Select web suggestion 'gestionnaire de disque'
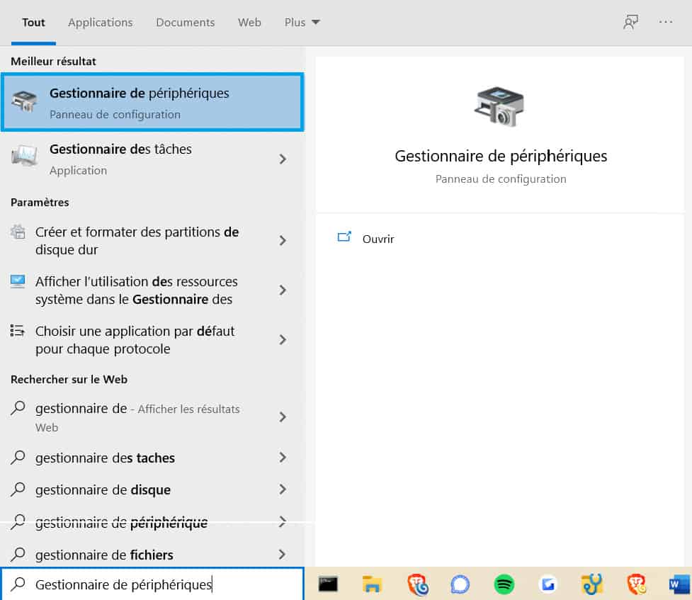 pyautogui.click(x=153, y=489)
